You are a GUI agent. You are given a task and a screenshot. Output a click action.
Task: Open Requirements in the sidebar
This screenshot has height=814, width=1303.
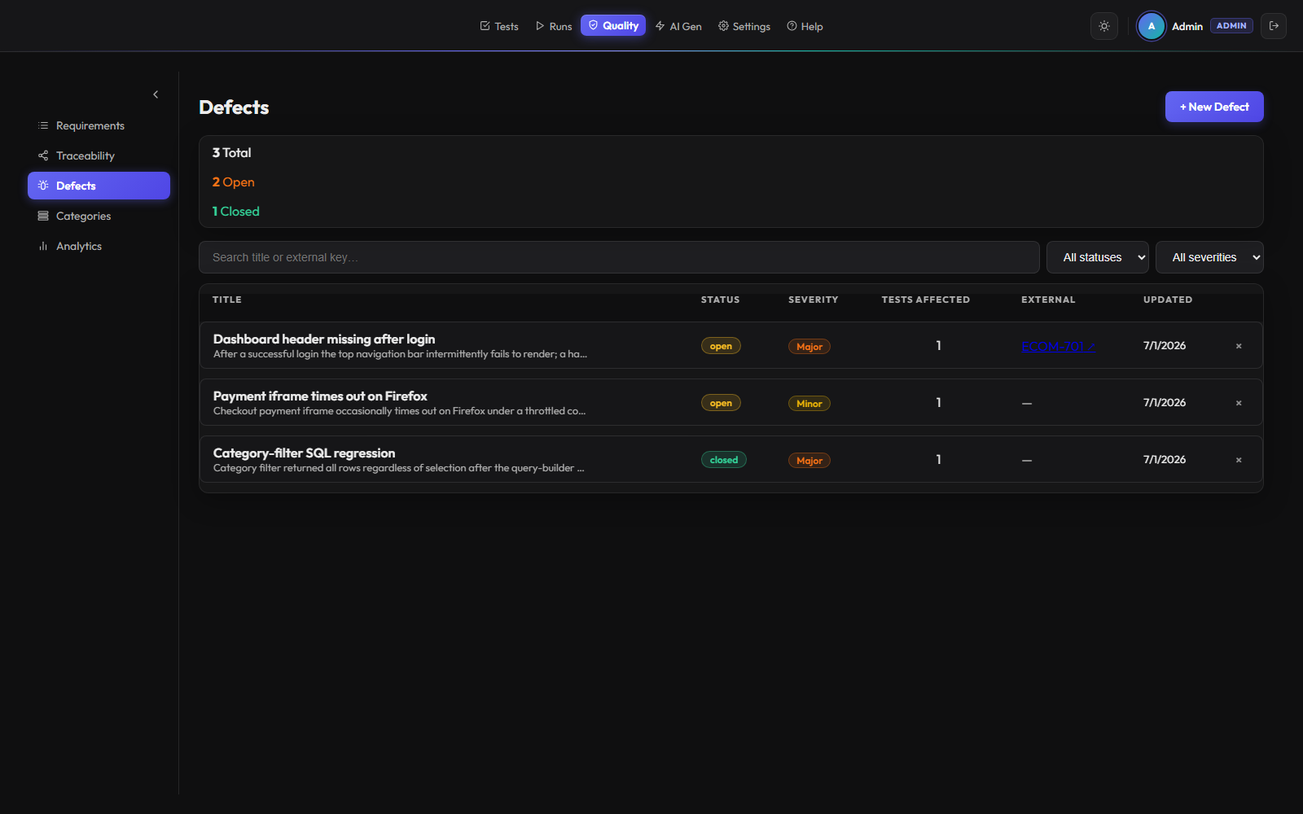[x=99, y=125]
